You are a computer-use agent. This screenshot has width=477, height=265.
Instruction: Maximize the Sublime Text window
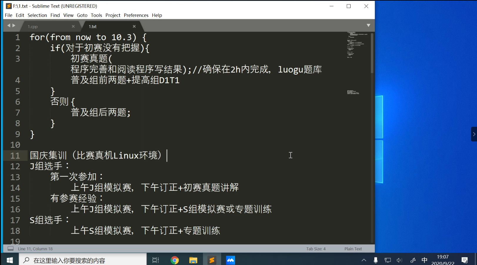click(x=349, y=6)
